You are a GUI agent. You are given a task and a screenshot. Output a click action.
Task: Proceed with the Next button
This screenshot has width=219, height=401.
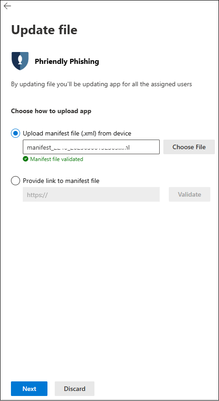click(x=29, y=389)
